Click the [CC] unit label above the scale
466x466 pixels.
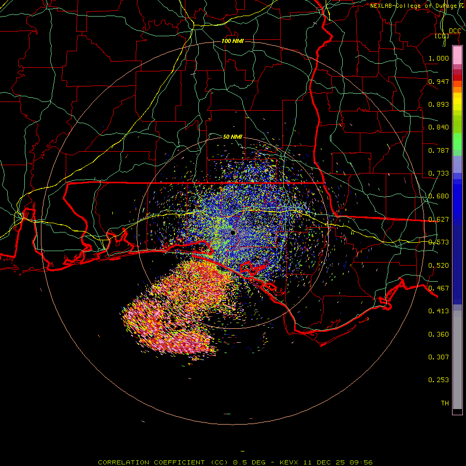point(442,36)
